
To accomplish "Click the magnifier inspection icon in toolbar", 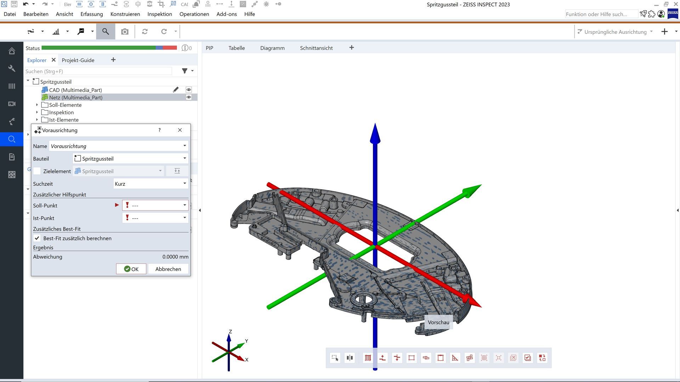I will pyautogui.click(x=106, y=31).
